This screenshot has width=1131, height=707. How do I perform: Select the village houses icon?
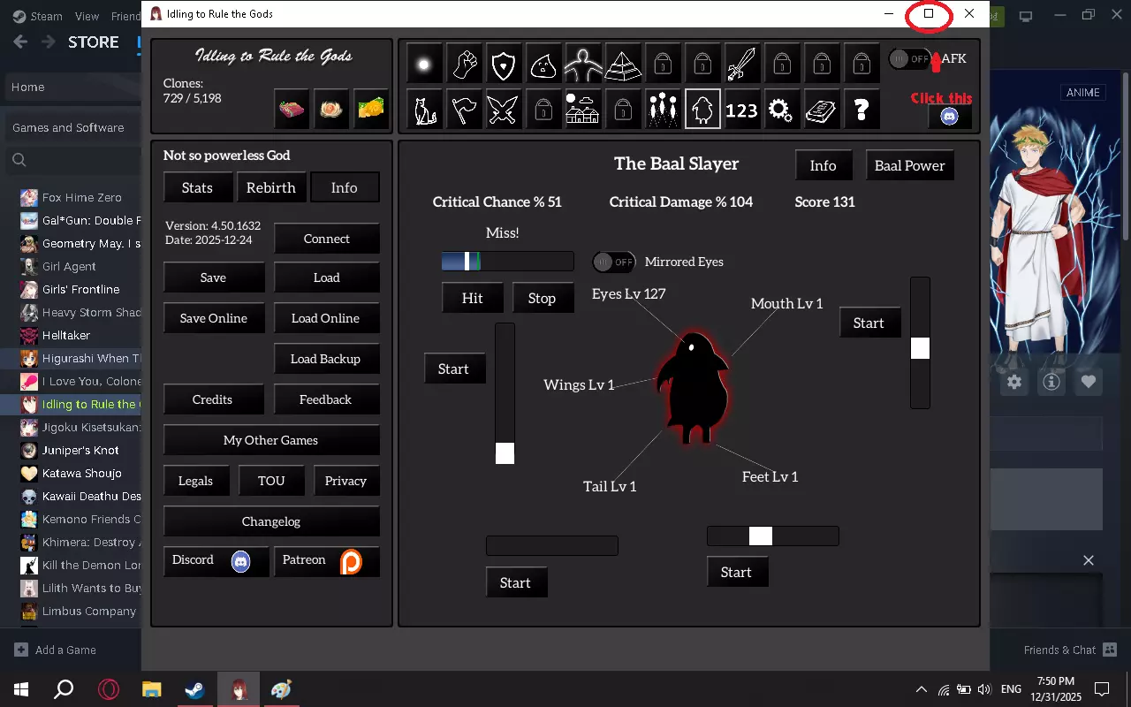[x=583, y=109]
